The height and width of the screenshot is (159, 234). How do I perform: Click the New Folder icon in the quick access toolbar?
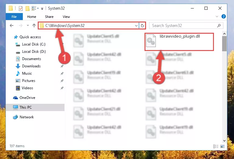[x=27, y=8]
